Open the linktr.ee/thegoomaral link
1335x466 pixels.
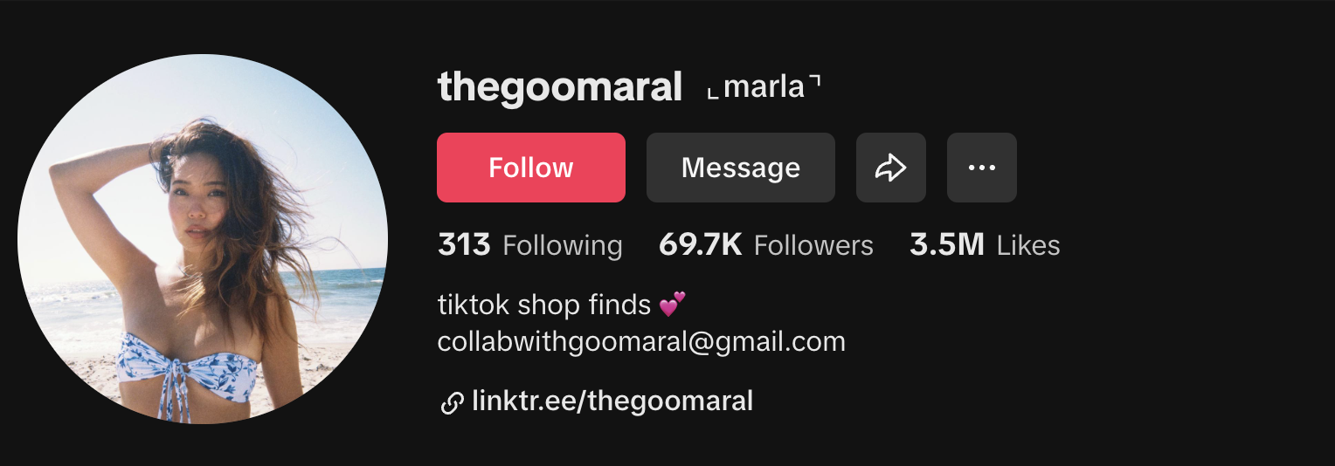612,401
